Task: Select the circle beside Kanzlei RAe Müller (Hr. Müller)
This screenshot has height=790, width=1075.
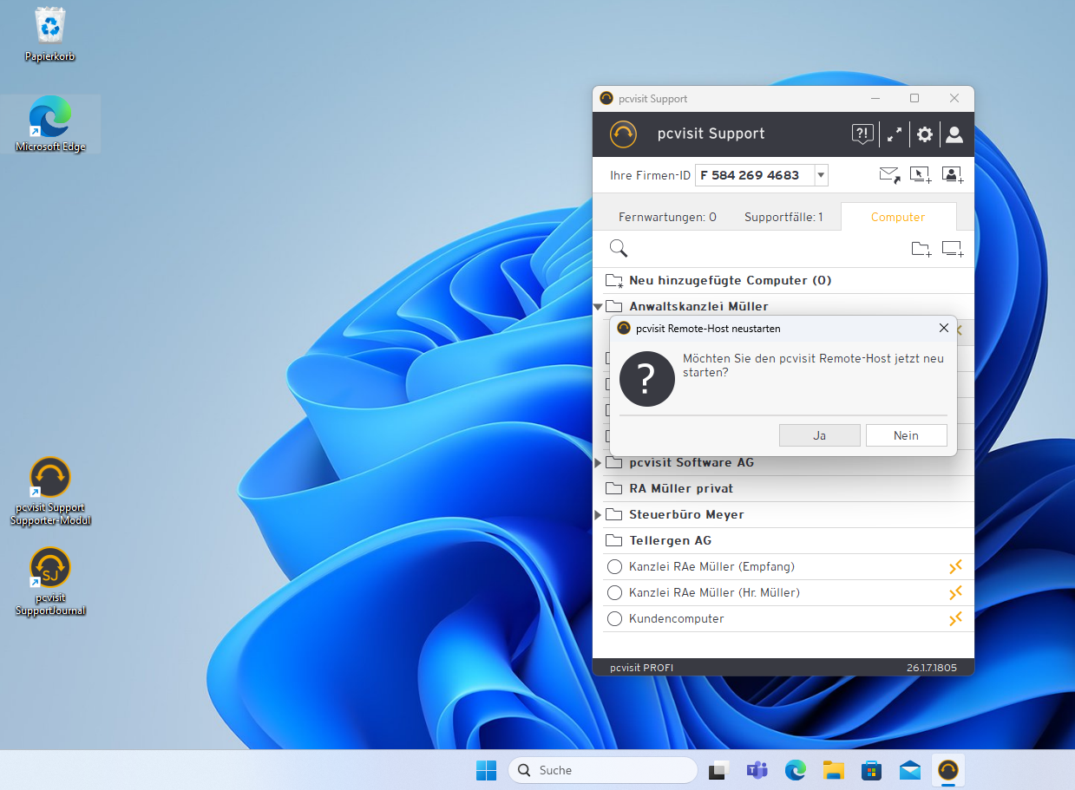Action: [614, 593]
